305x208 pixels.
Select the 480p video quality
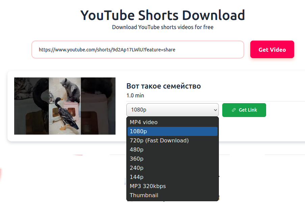pos(137,149)
